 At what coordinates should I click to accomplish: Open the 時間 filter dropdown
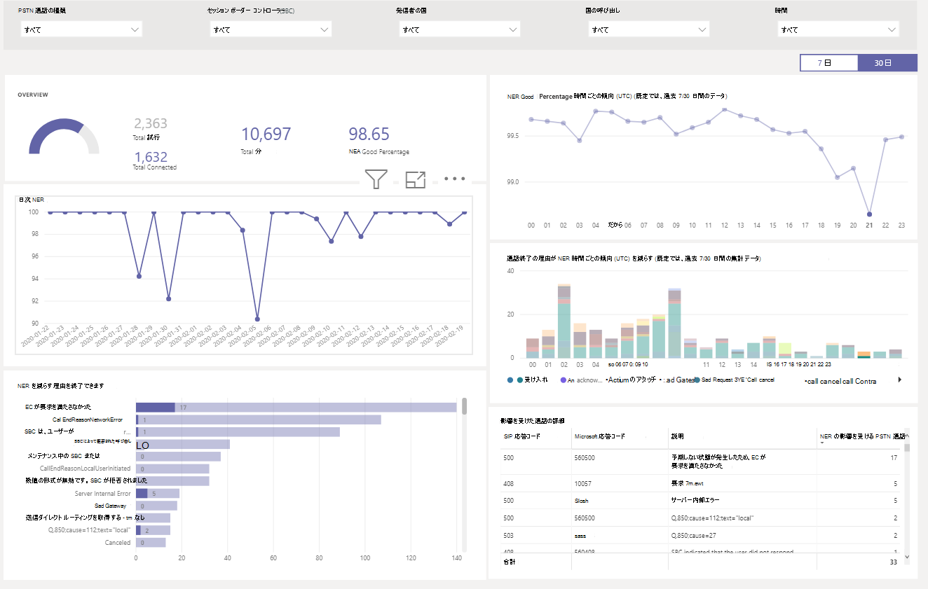[838, 29]
